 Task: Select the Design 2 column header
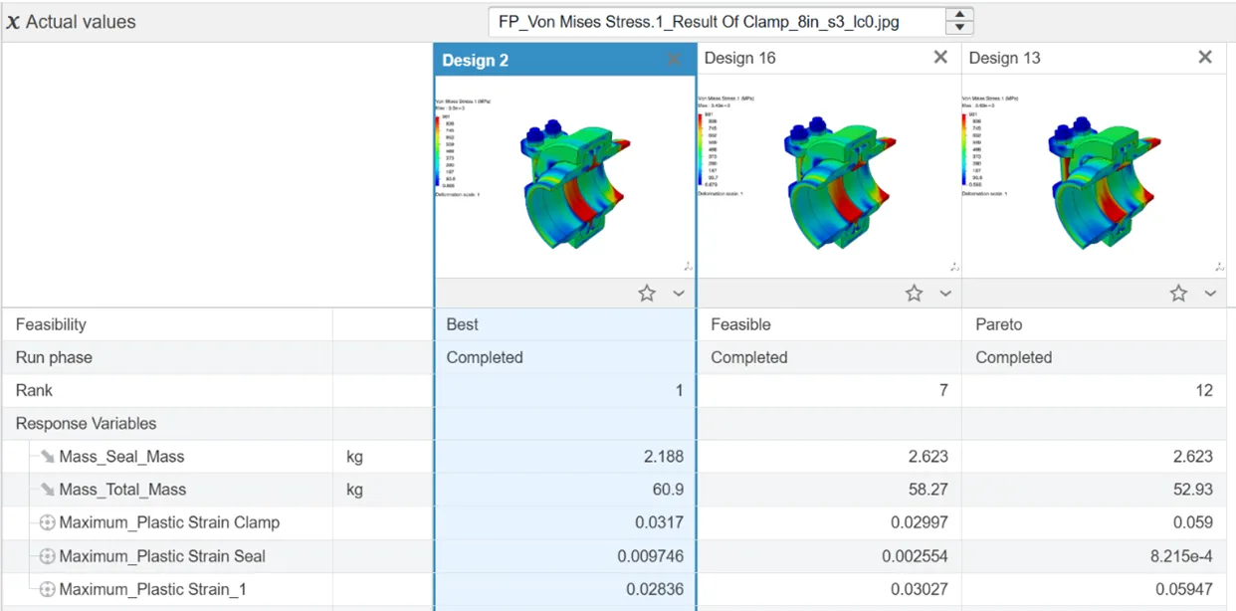pyautogui.click(x=476, y=61)
